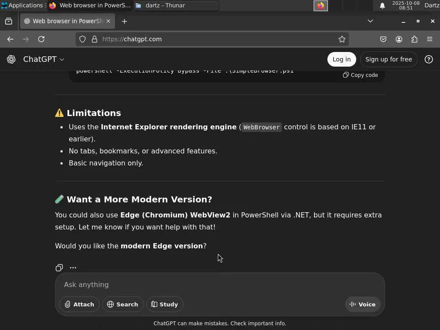Switch to dartz - Thunar taskbar window
This screenshot has height=330, width=440.
point(176,5)
